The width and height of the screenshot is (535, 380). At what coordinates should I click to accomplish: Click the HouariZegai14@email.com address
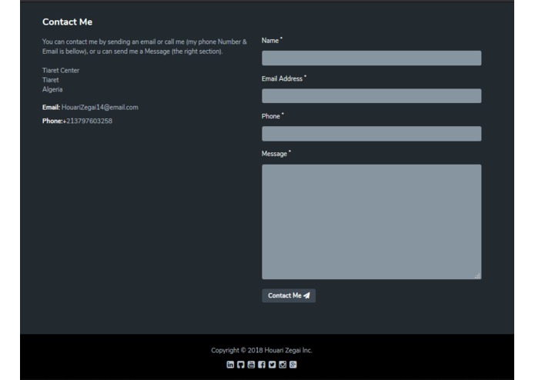tap(100, 108)
